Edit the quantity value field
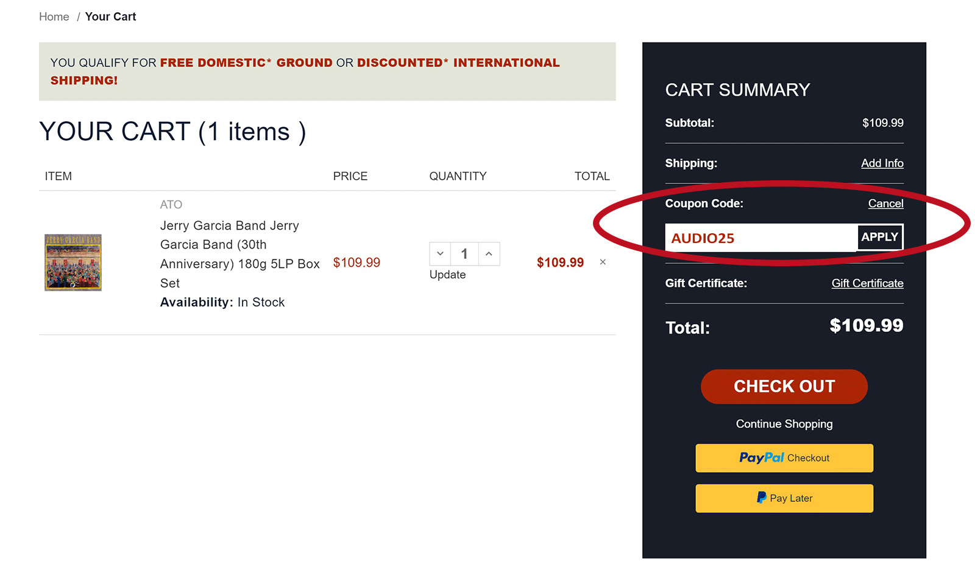 (x=464, y=253)
